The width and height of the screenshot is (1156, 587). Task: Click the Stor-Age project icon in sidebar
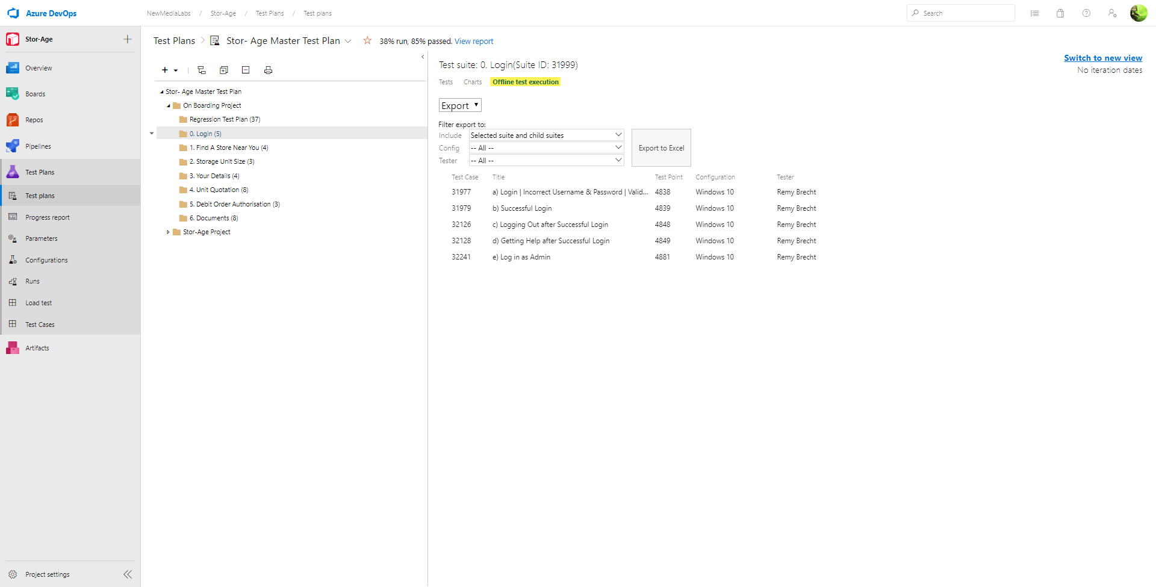13,39
